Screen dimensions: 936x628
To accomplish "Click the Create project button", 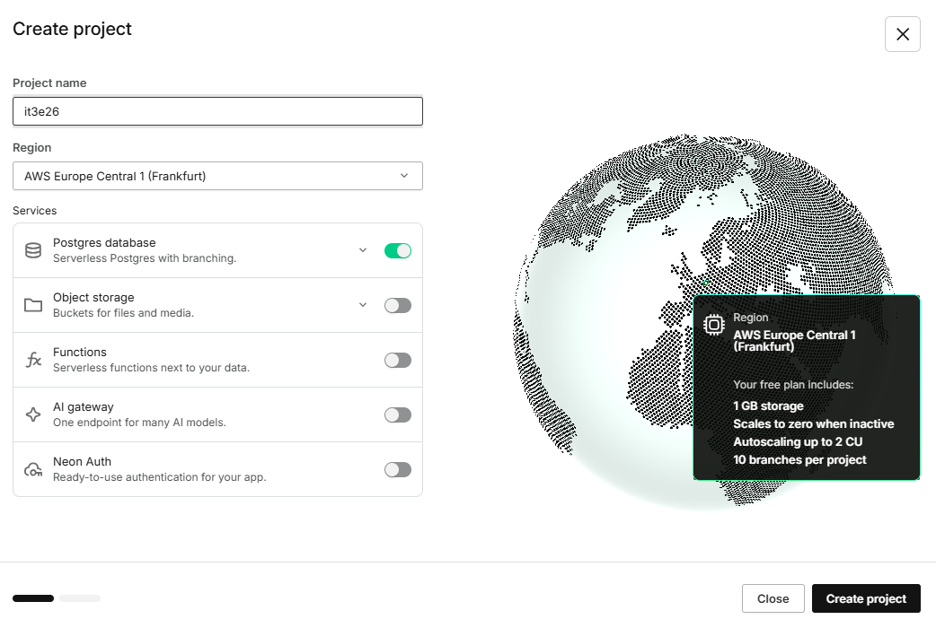I will point(866,598).
